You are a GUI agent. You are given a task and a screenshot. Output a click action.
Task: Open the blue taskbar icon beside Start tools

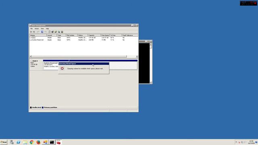(x=18, y=142)
